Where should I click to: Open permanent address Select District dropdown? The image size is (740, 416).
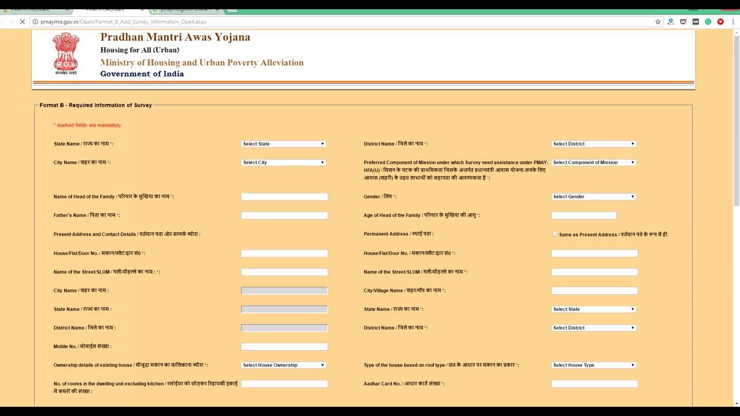click(594, 328)
